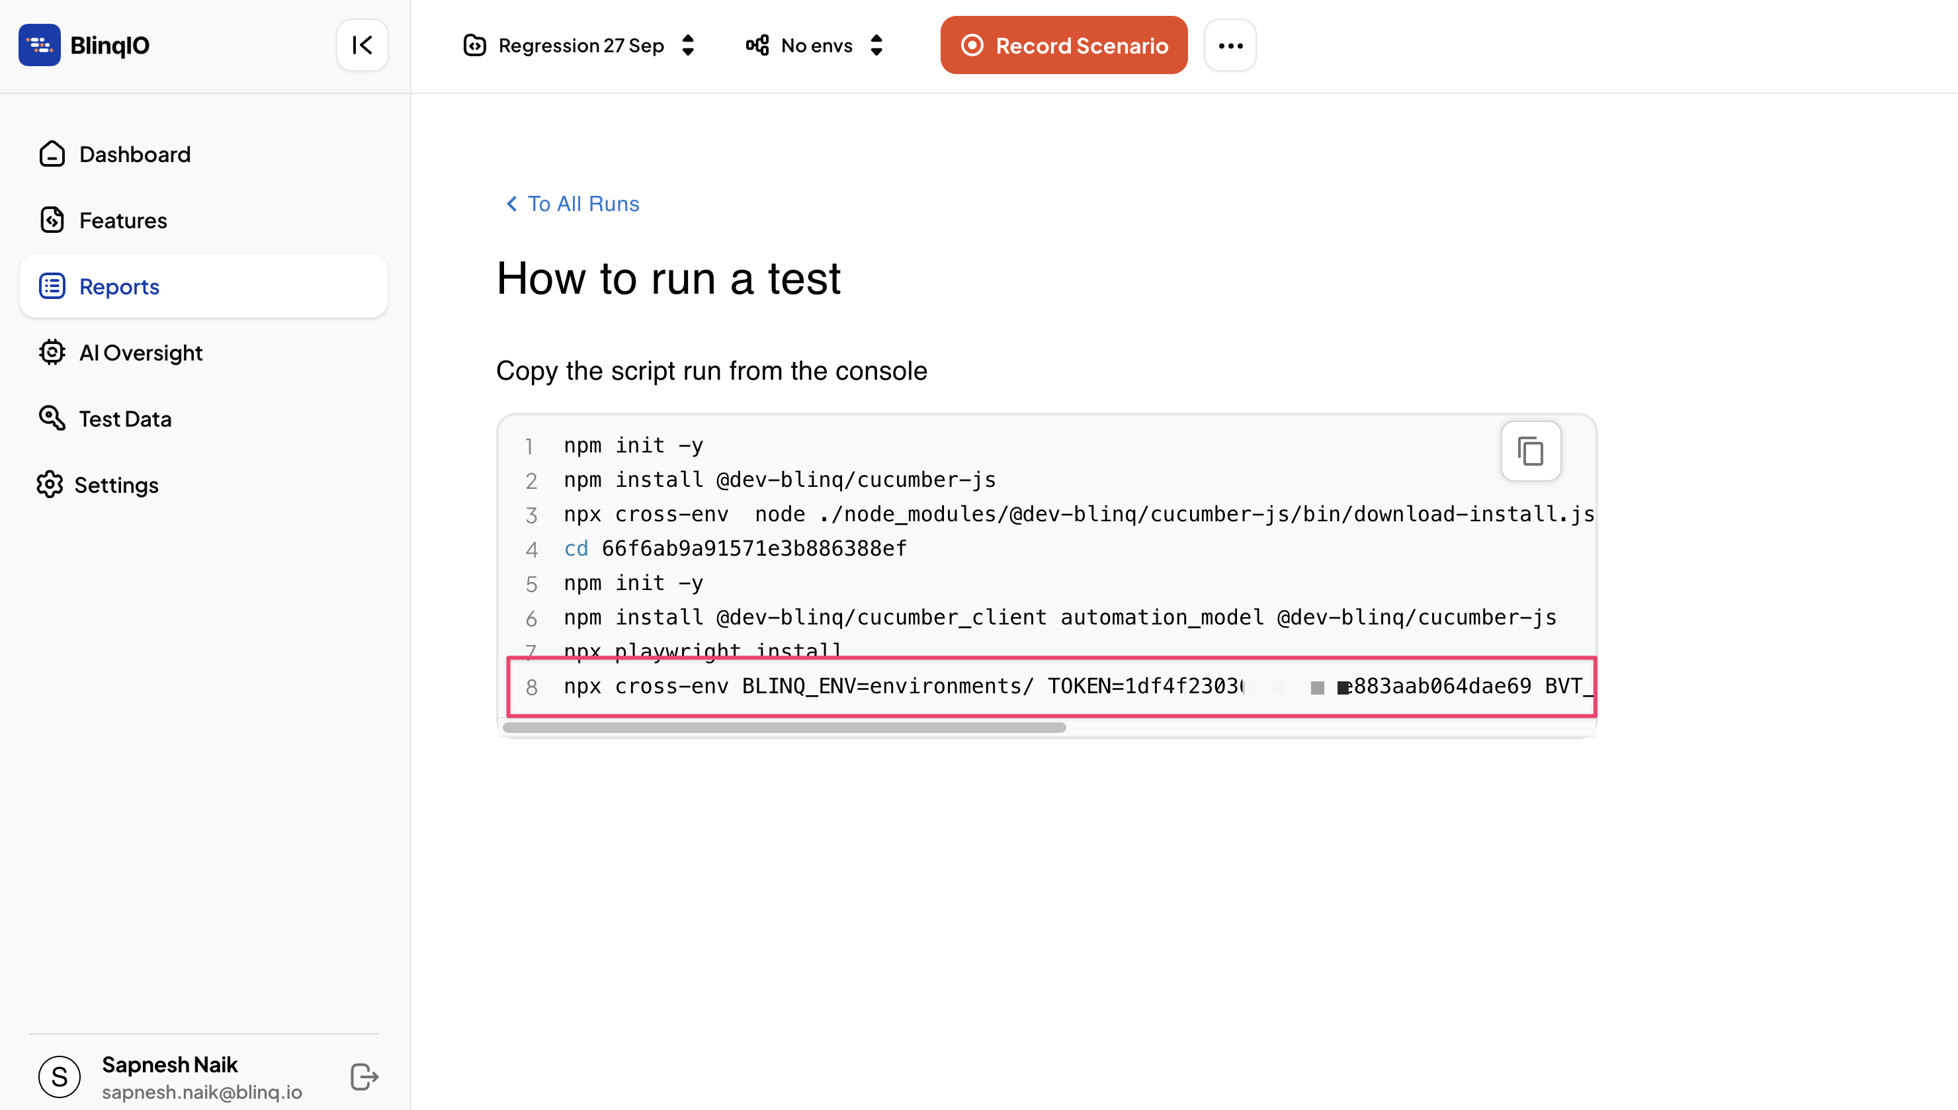Click the Features file icon

coord(52,220)
